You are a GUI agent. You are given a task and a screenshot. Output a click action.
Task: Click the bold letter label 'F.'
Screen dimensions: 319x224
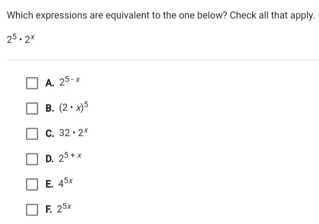49,209
